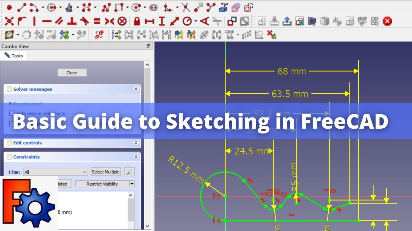The height and width of the screenshot is (231, 412).
Task: Apply the Equal constraint
Action: click(x=97, y=21)
